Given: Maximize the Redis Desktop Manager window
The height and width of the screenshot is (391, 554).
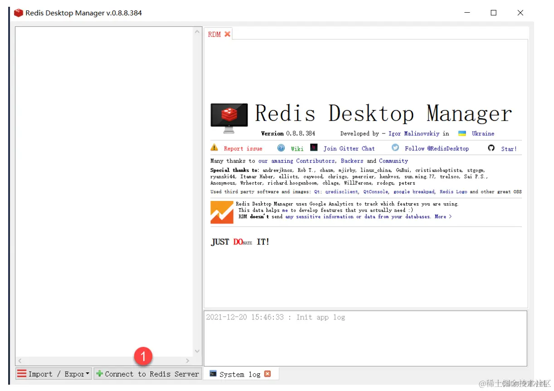Looking at the screenshot, I should (494, 13).
